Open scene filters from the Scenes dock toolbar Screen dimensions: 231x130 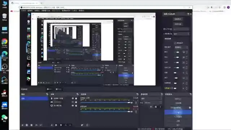31,125
